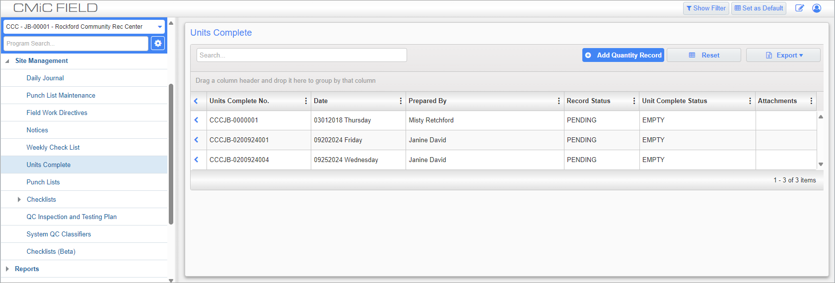Screen dimensions: 835x283
Task: Click Add Quantity Record button
Action: tap(623, 56)
